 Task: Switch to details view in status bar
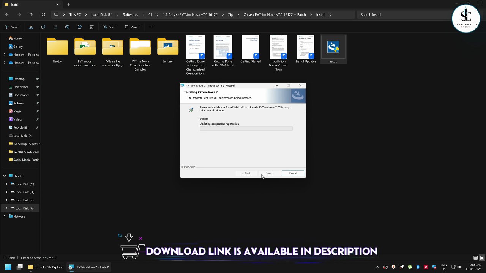point(475,258)
